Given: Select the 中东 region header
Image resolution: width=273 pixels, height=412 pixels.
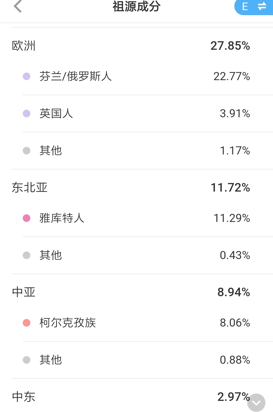Looking at the screenshot, I should pyautogui.click(x=136, y=397).
